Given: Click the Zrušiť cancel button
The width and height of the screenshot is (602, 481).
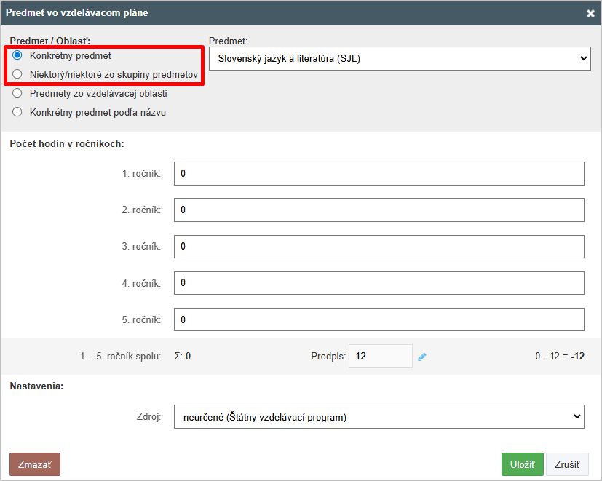Looking at the screenshot, I should 567,464.
